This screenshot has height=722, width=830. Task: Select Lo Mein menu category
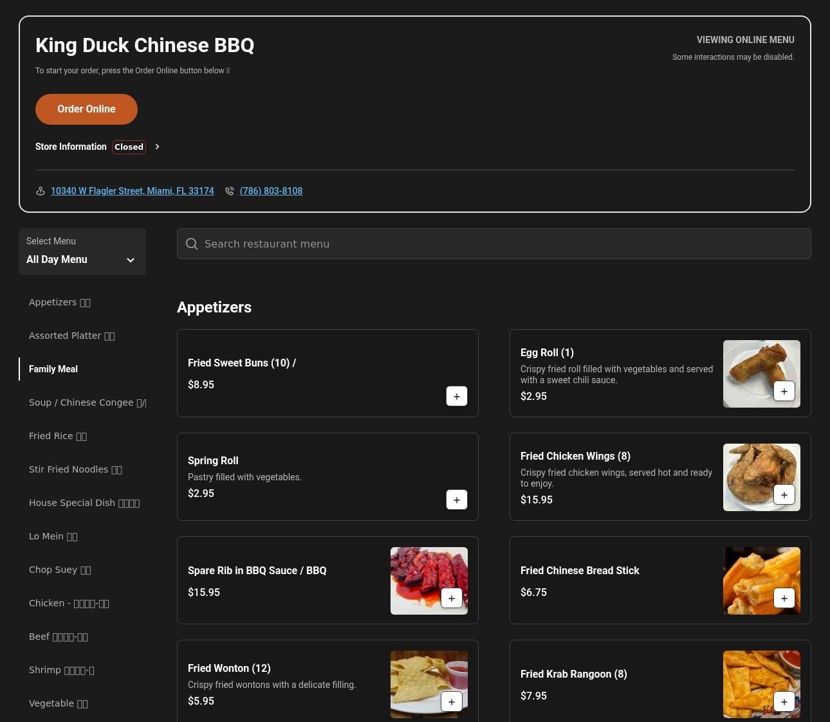[x=53, y=536]
